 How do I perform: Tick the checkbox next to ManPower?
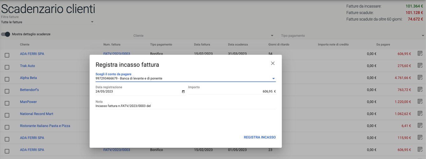pyautogui.click(x=7, y=103)
